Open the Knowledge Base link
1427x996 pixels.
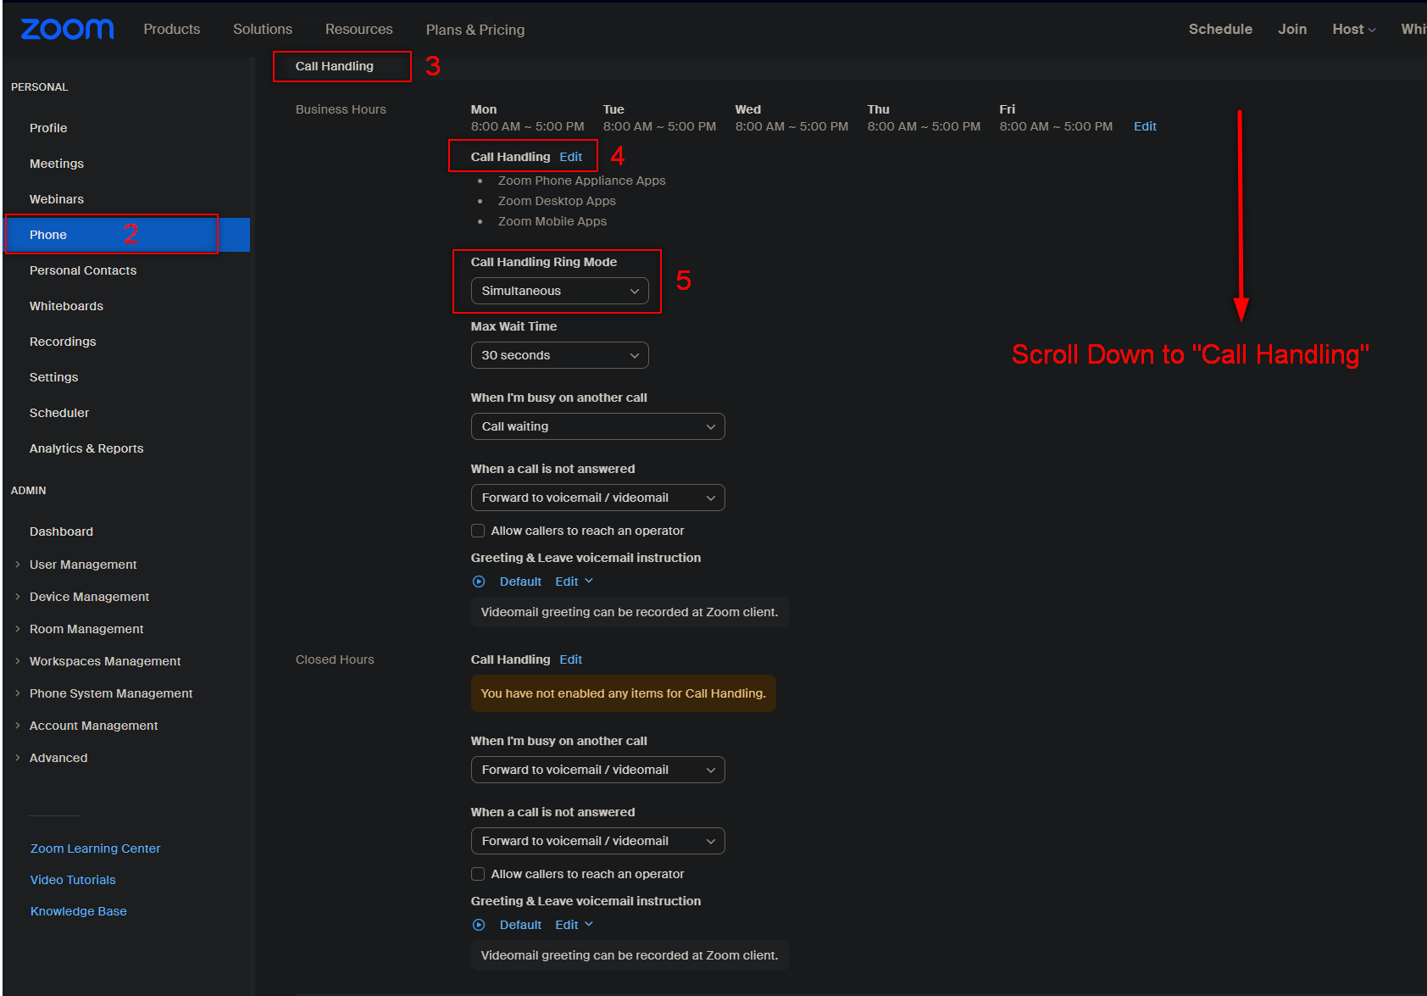[78, 911]
